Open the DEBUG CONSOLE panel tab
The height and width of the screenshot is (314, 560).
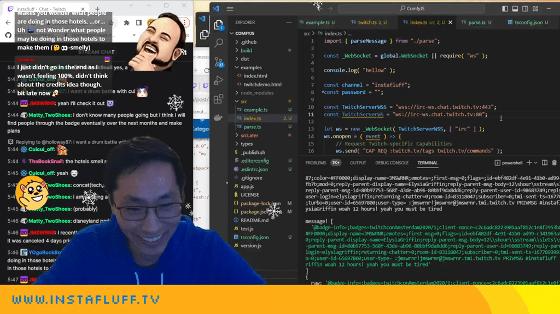tap(392, 163)
